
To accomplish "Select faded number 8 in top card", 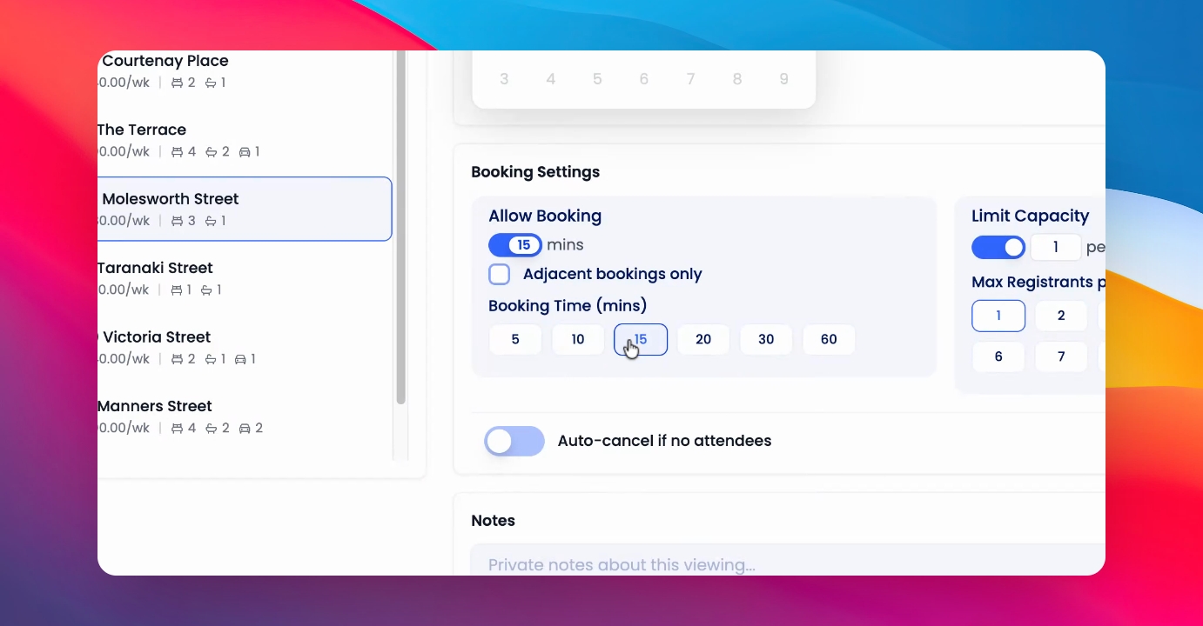I will (737, 79).
